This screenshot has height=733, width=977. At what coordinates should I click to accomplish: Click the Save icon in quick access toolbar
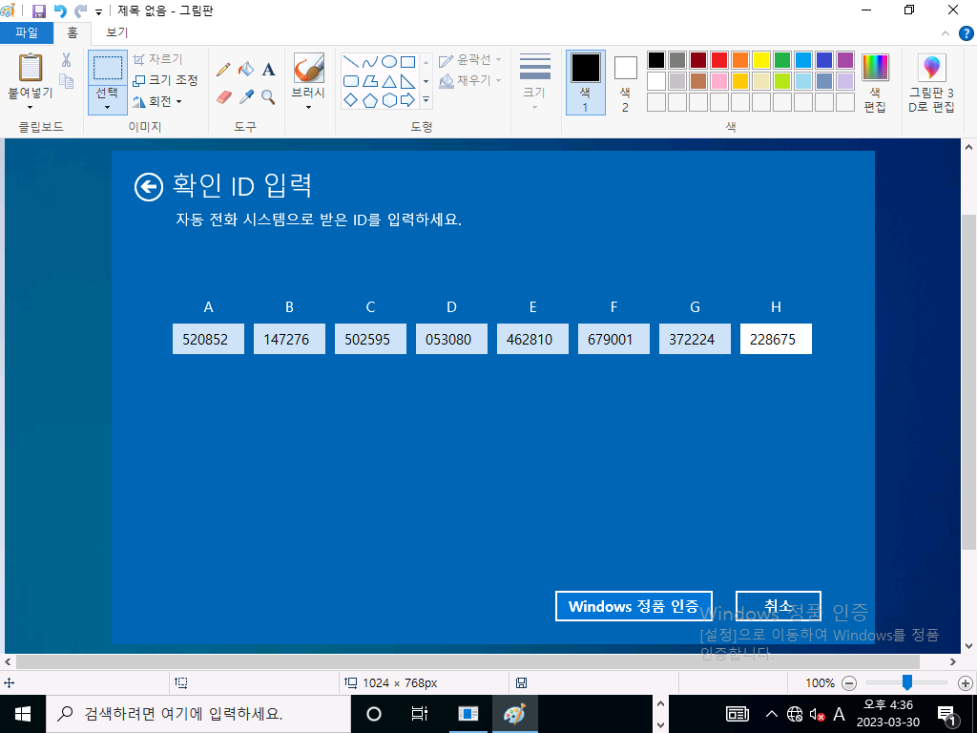[38, 10]
